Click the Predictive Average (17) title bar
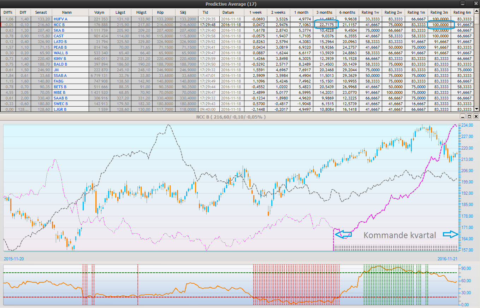 point(231,4)
